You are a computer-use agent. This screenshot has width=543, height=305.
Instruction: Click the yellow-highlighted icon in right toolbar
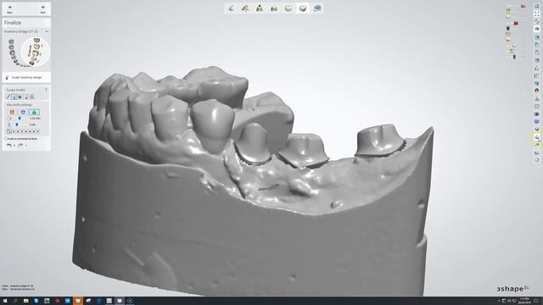pos(537,137)
